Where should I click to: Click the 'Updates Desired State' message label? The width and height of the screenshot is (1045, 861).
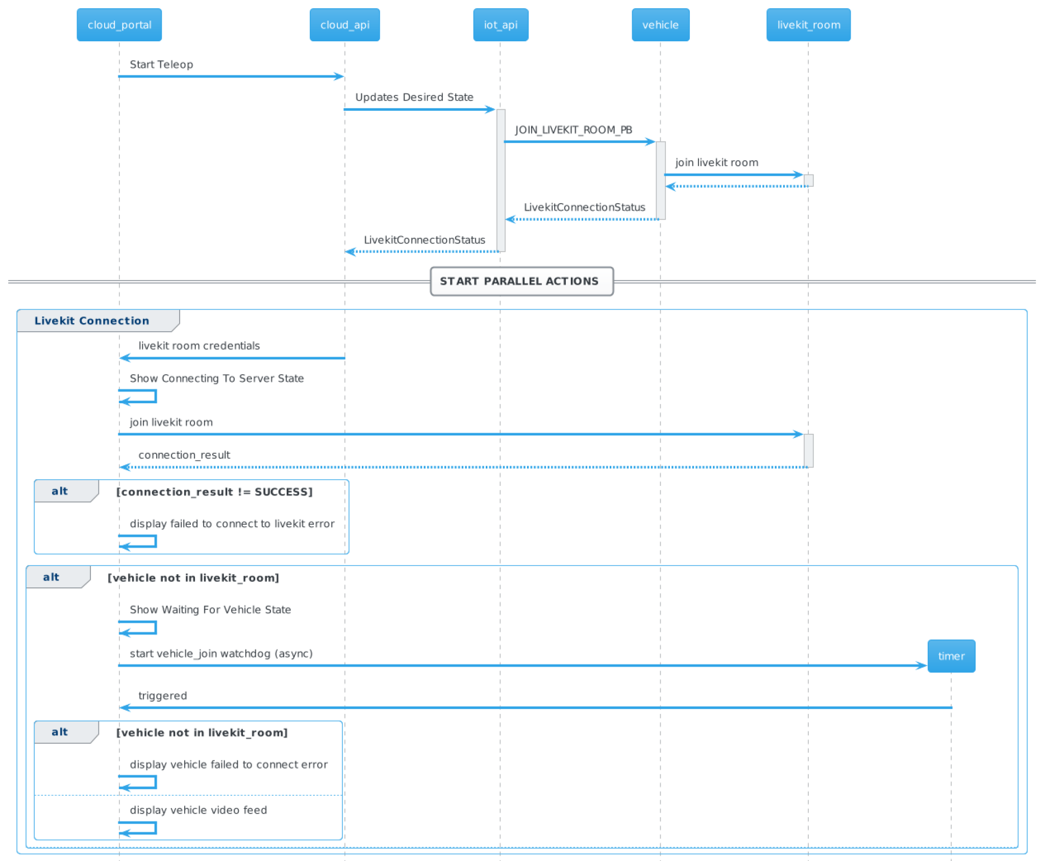414,97
